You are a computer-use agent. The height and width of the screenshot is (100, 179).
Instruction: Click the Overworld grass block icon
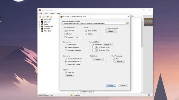pos(42,26)
